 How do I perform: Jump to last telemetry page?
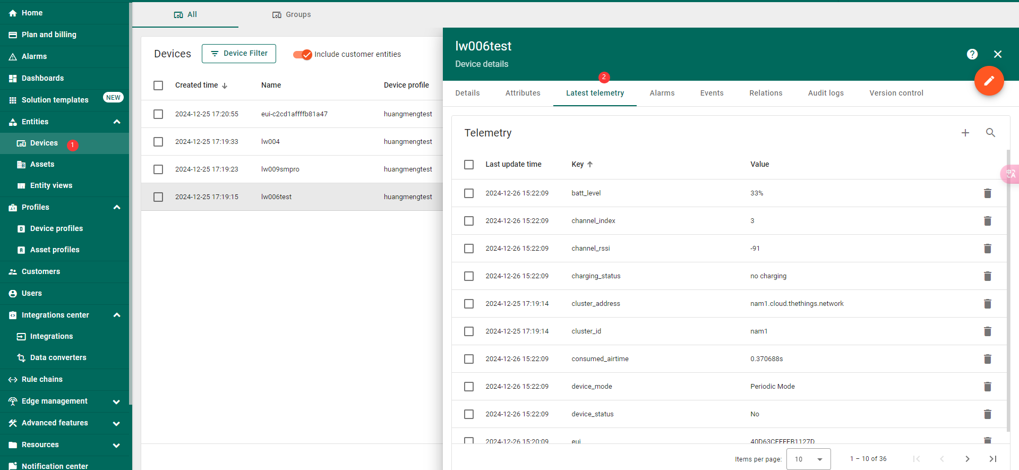click(992, 459)
